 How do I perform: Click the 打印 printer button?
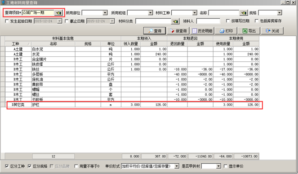[226, 31]
